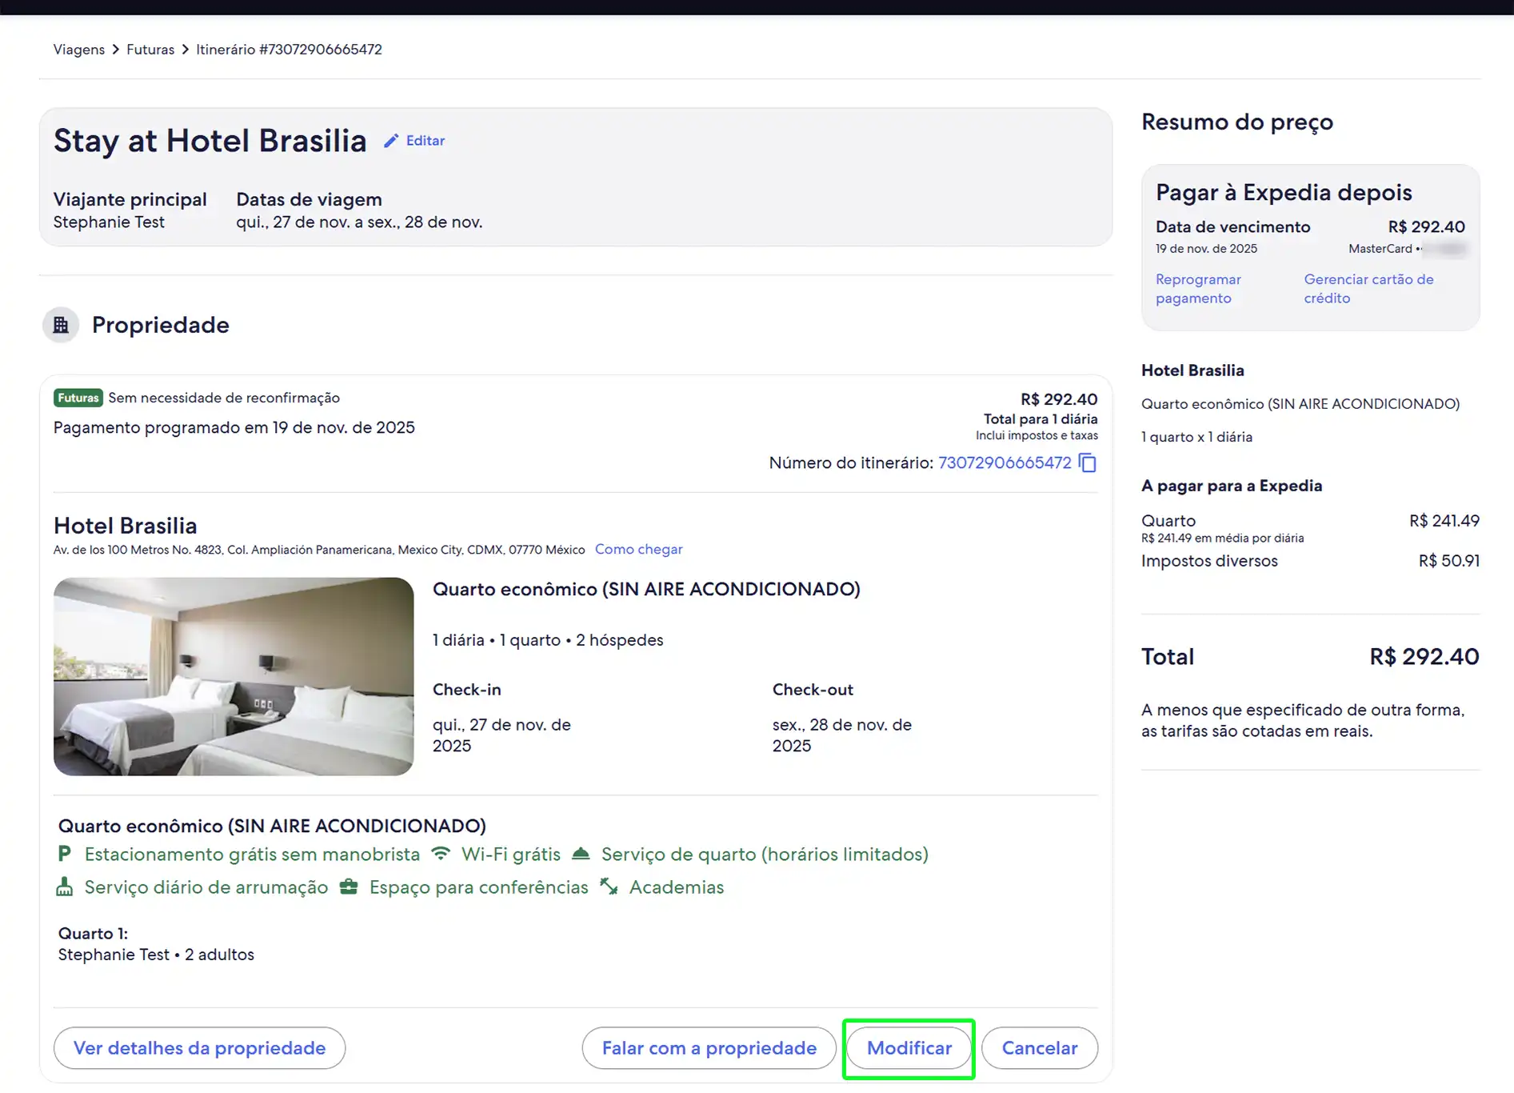Click the Check-in date value

pyautogui.click(x=501, y=735)
